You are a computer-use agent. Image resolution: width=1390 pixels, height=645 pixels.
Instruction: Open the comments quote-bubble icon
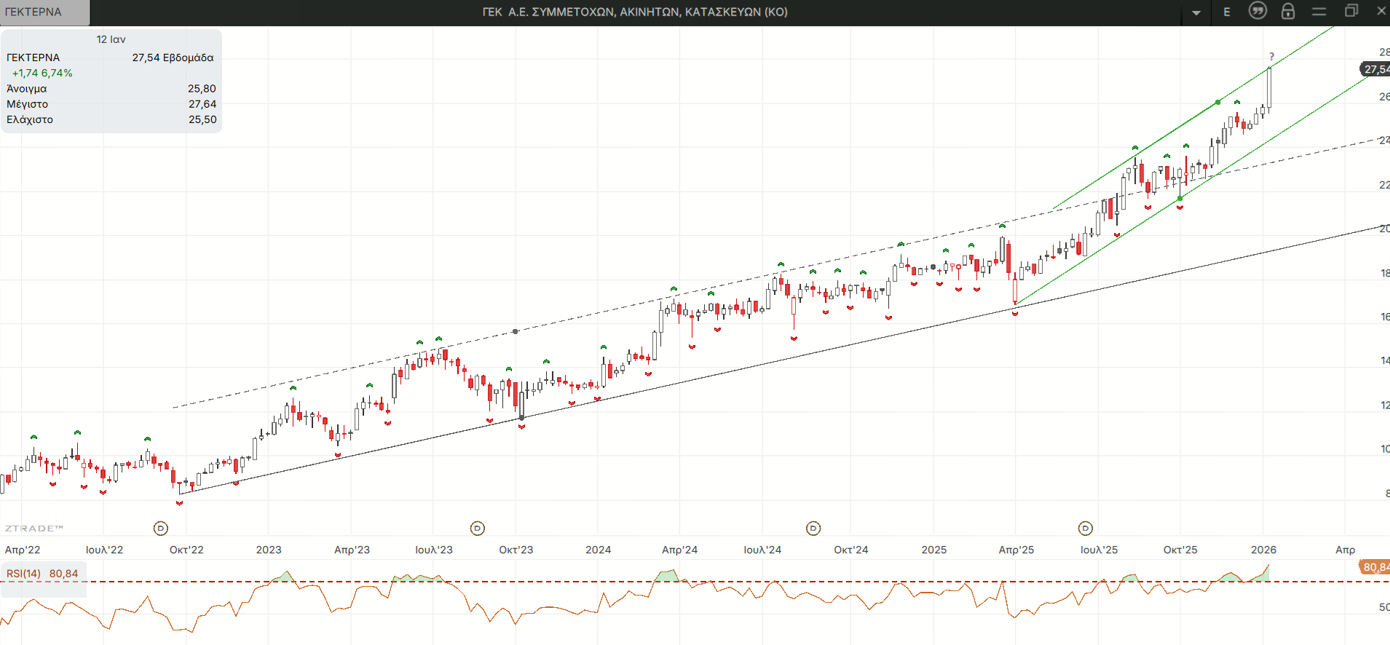coord(1257,11)
